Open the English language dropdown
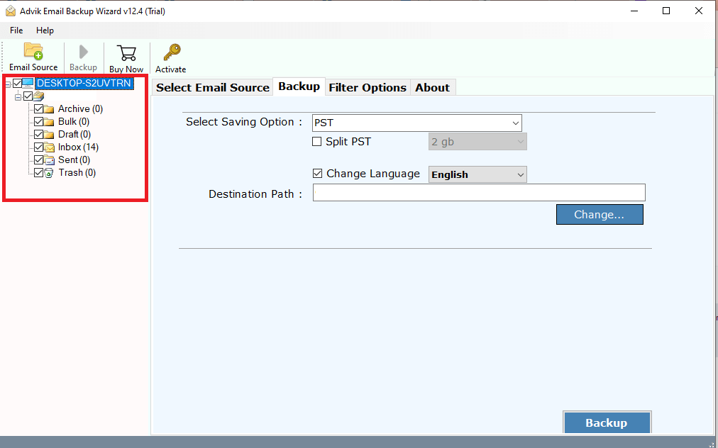Viewport: 718px width, 448px height. pyautogui.click(x=477, y=175)
